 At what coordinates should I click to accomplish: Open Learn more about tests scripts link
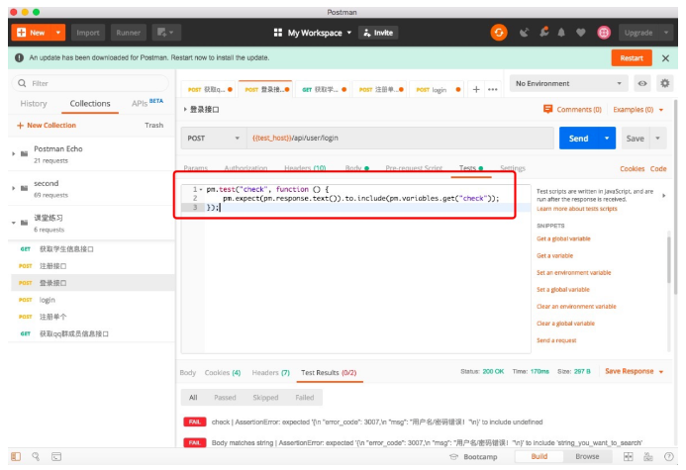(x=577, y=209)
